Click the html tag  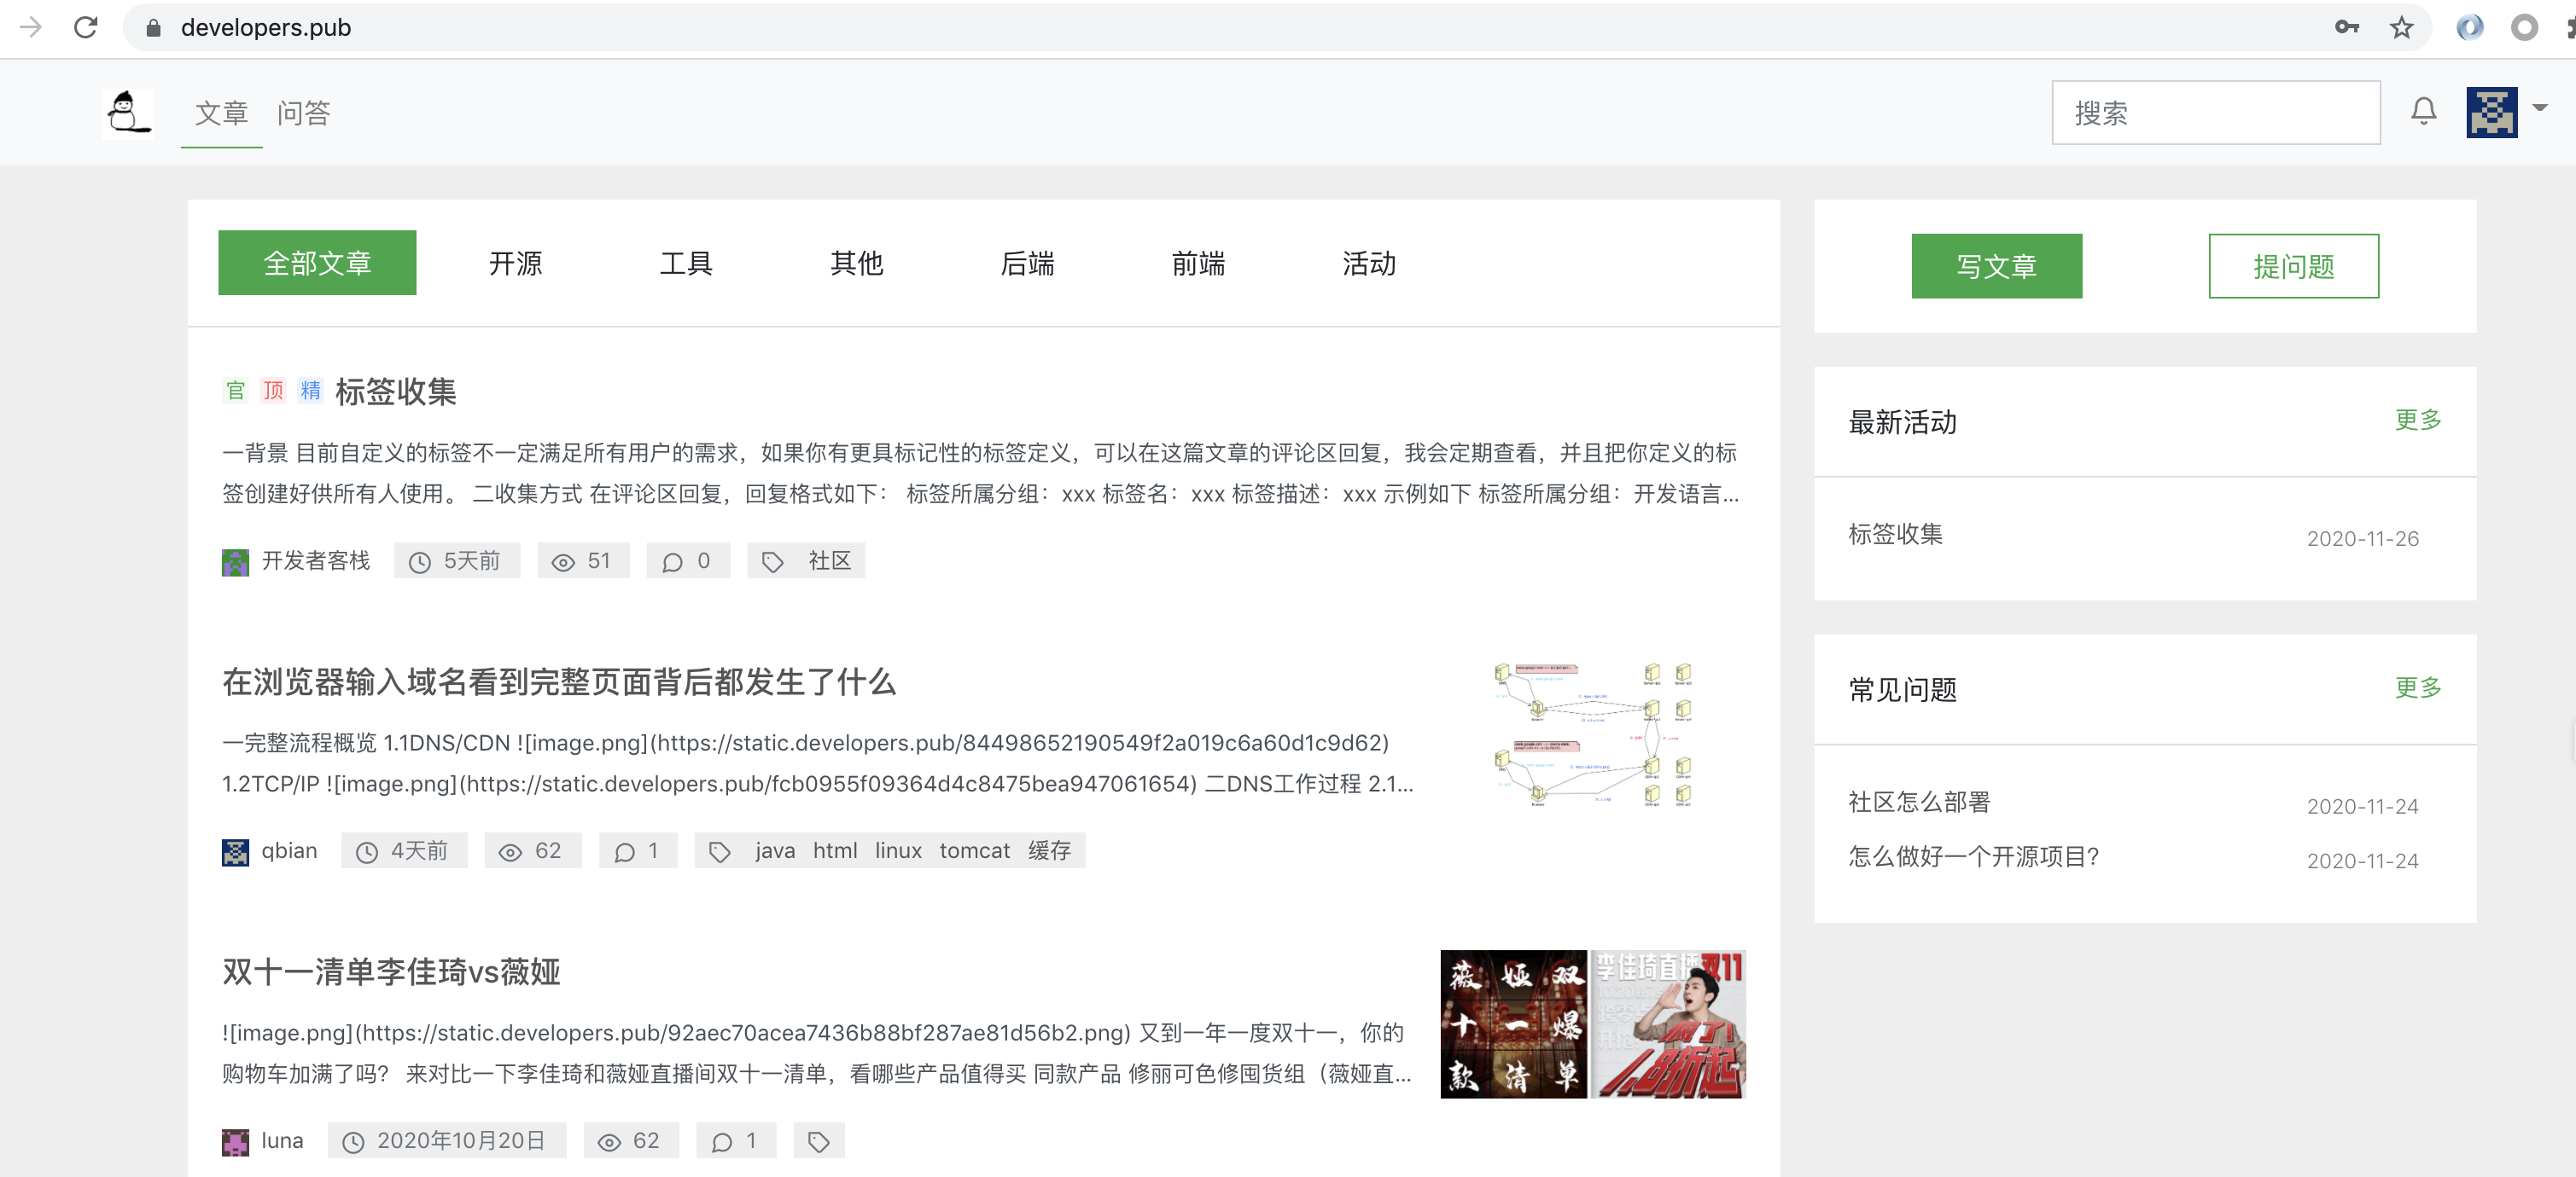835,851
